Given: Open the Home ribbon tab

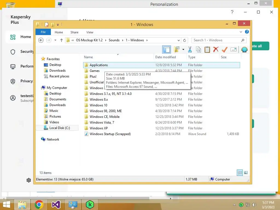Looking at the screenshot, I should 59,32.
